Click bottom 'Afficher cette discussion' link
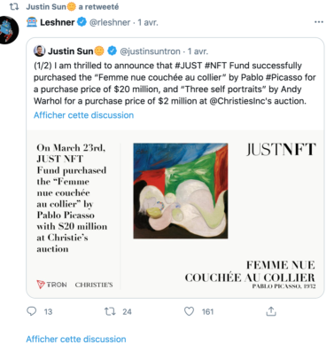 coord(76,339)
